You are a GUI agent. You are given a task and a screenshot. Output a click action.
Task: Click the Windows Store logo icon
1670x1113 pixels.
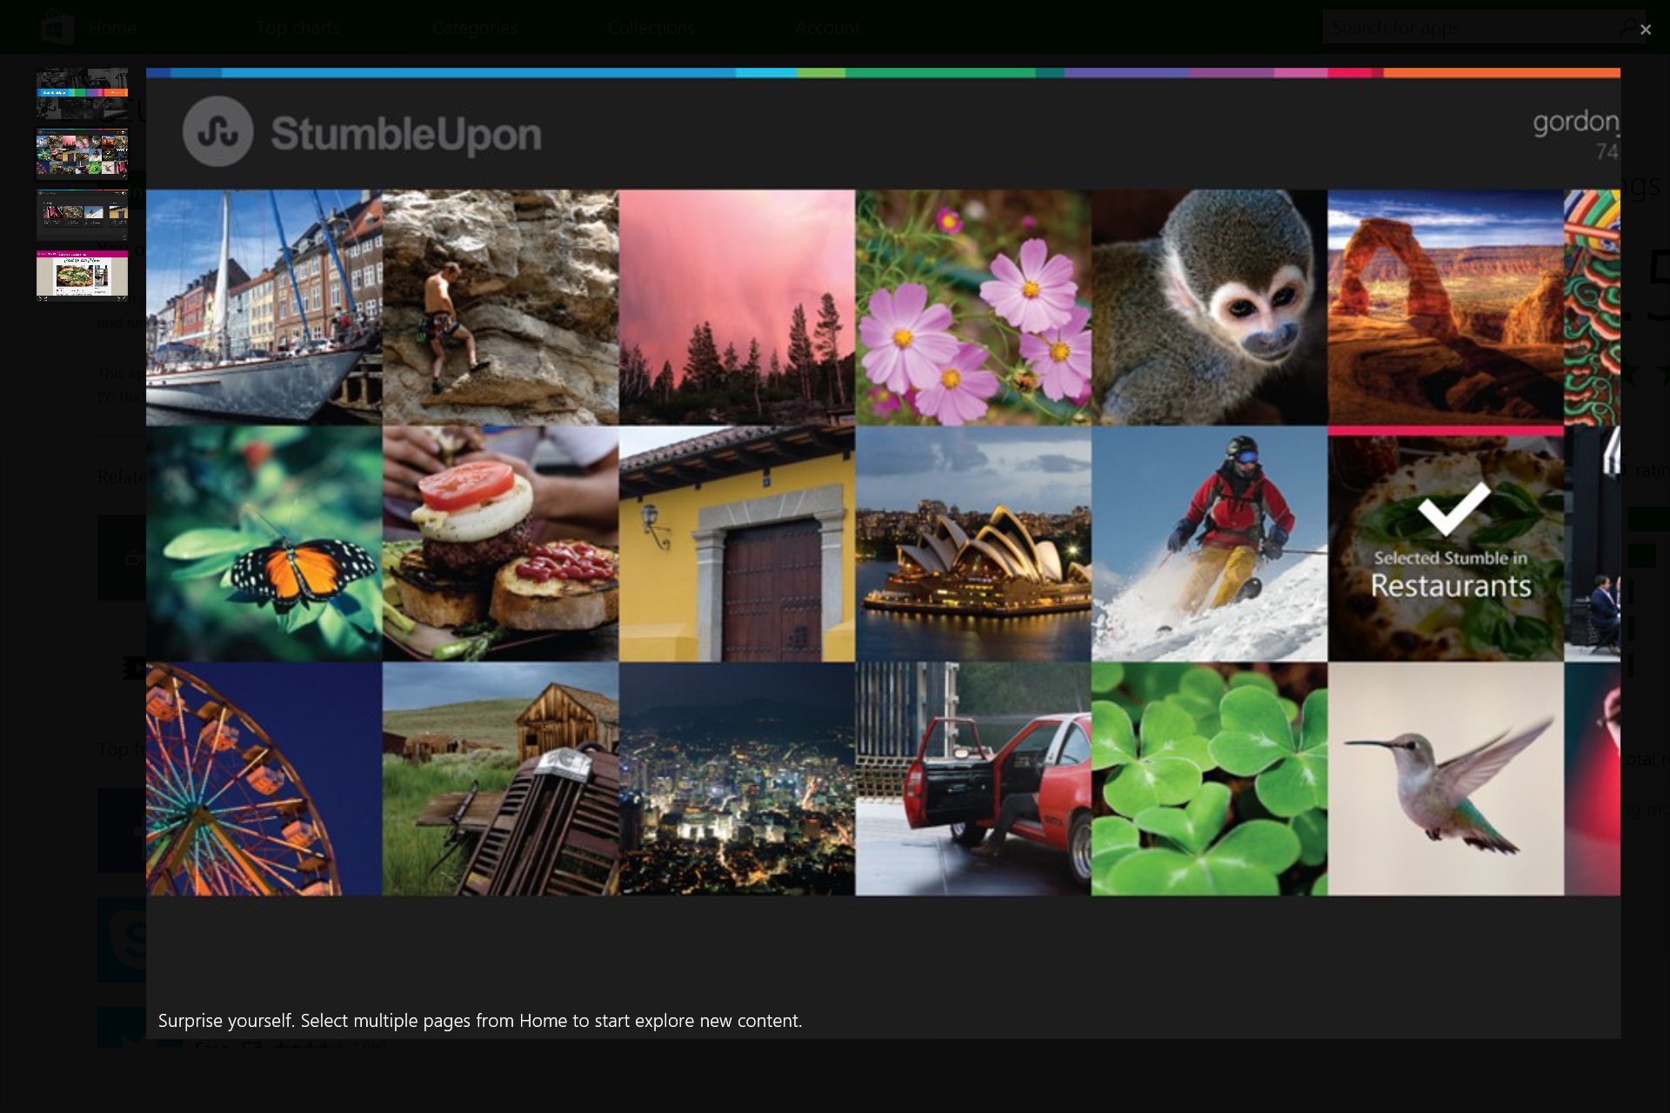click(57, 27)
